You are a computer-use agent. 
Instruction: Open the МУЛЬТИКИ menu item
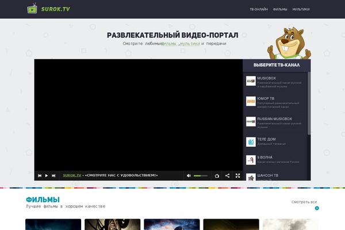pos(301,9)
